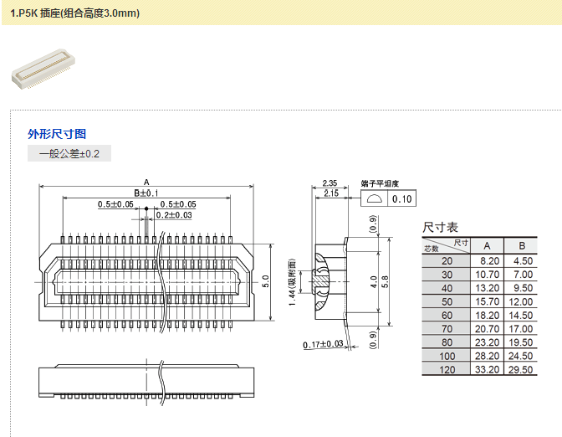Click the 17.00 value in column B
The height and width of the screenshot is (437, 562).
pyautogui.click(x=522, y=329)
